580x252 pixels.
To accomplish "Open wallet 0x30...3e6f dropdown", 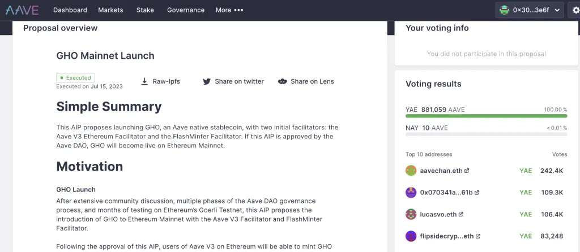I will pos(530,10).
